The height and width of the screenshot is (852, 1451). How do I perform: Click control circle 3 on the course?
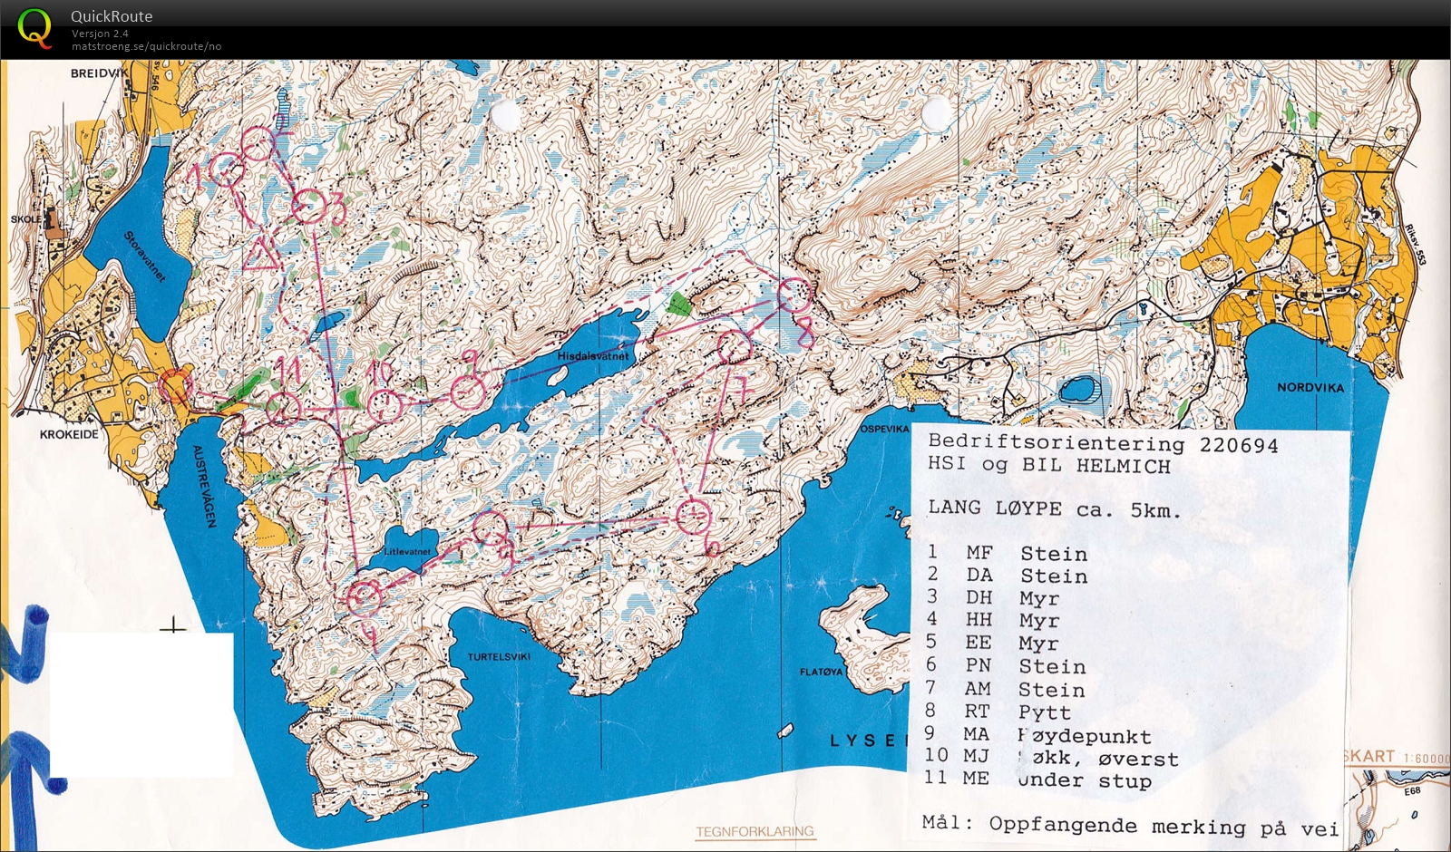point(308,207)
